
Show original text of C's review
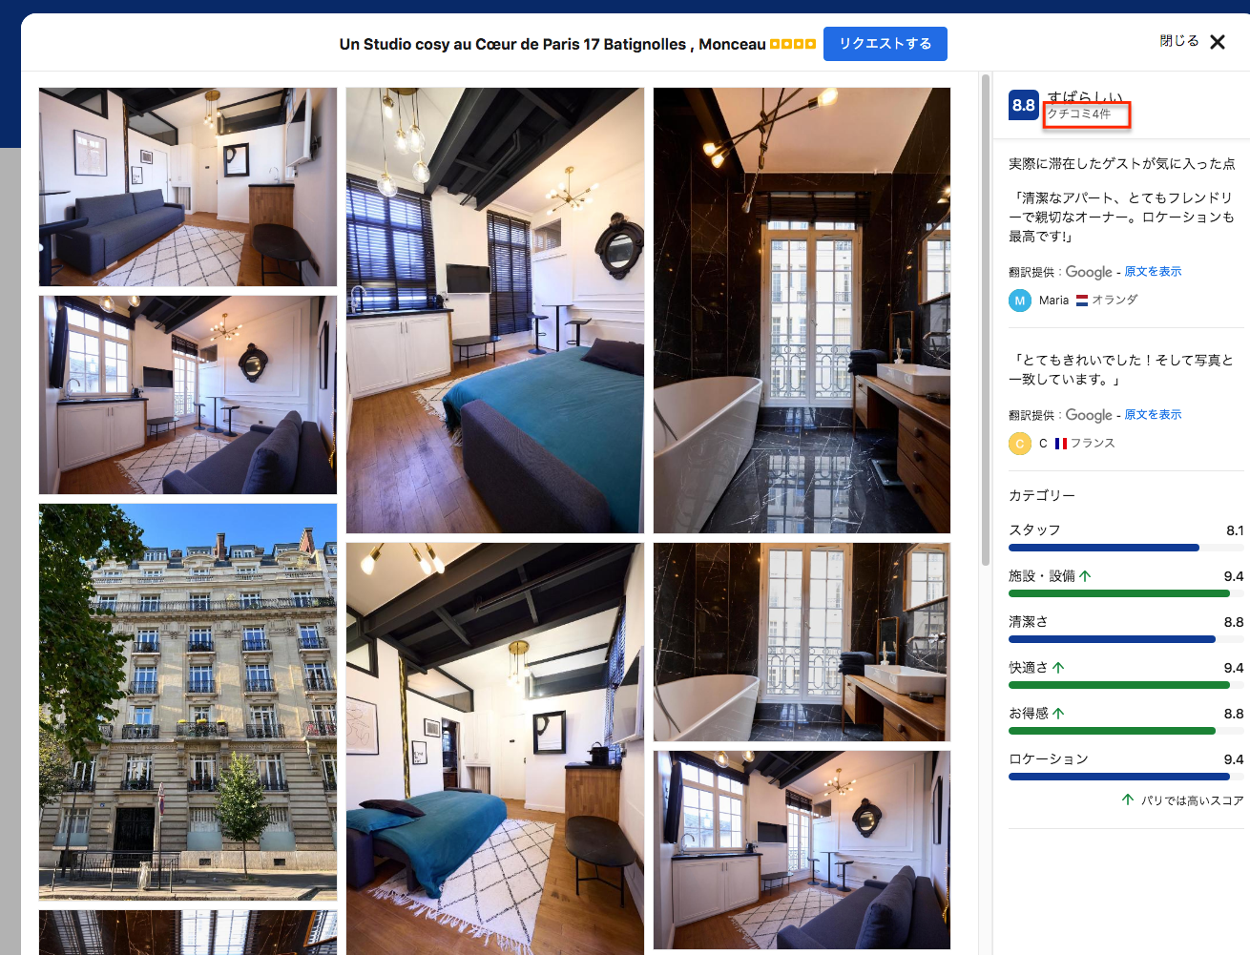(1152, 415)
